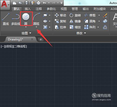Click the 复制 copy tool
Image resolution: width=117 pixels, height=107 pixels.
60,21
